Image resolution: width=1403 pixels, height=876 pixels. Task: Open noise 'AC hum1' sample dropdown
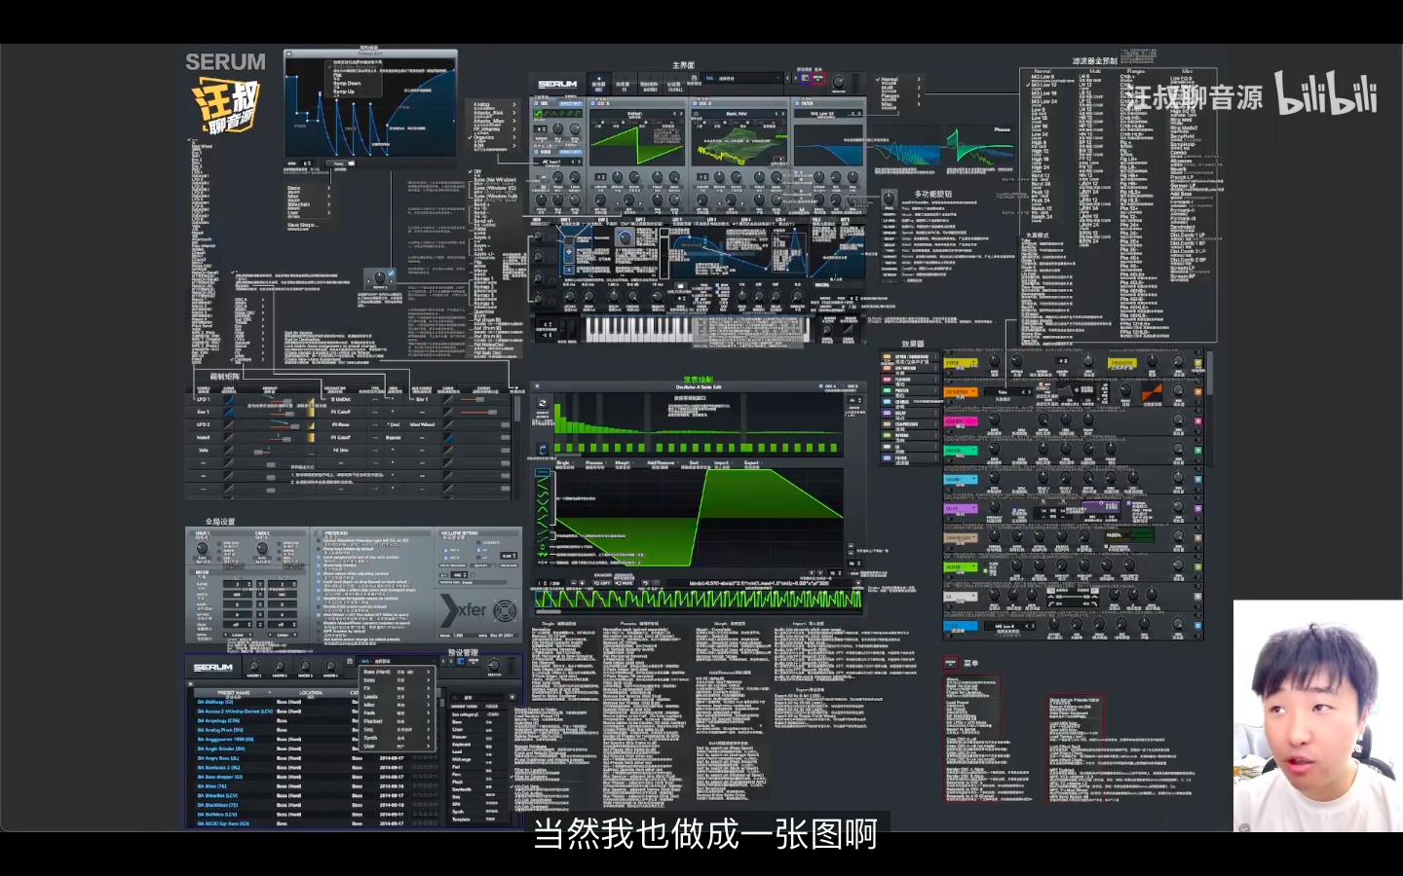pos(551,162)
